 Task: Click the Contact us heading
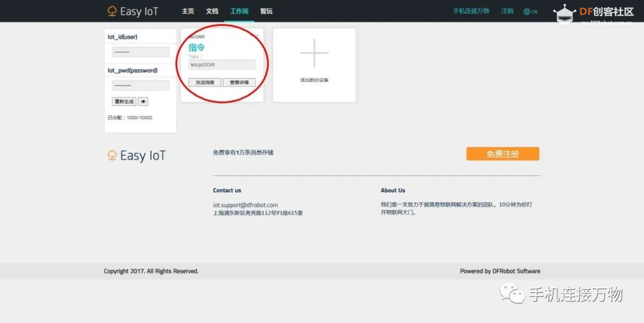(x=227, y=190)
